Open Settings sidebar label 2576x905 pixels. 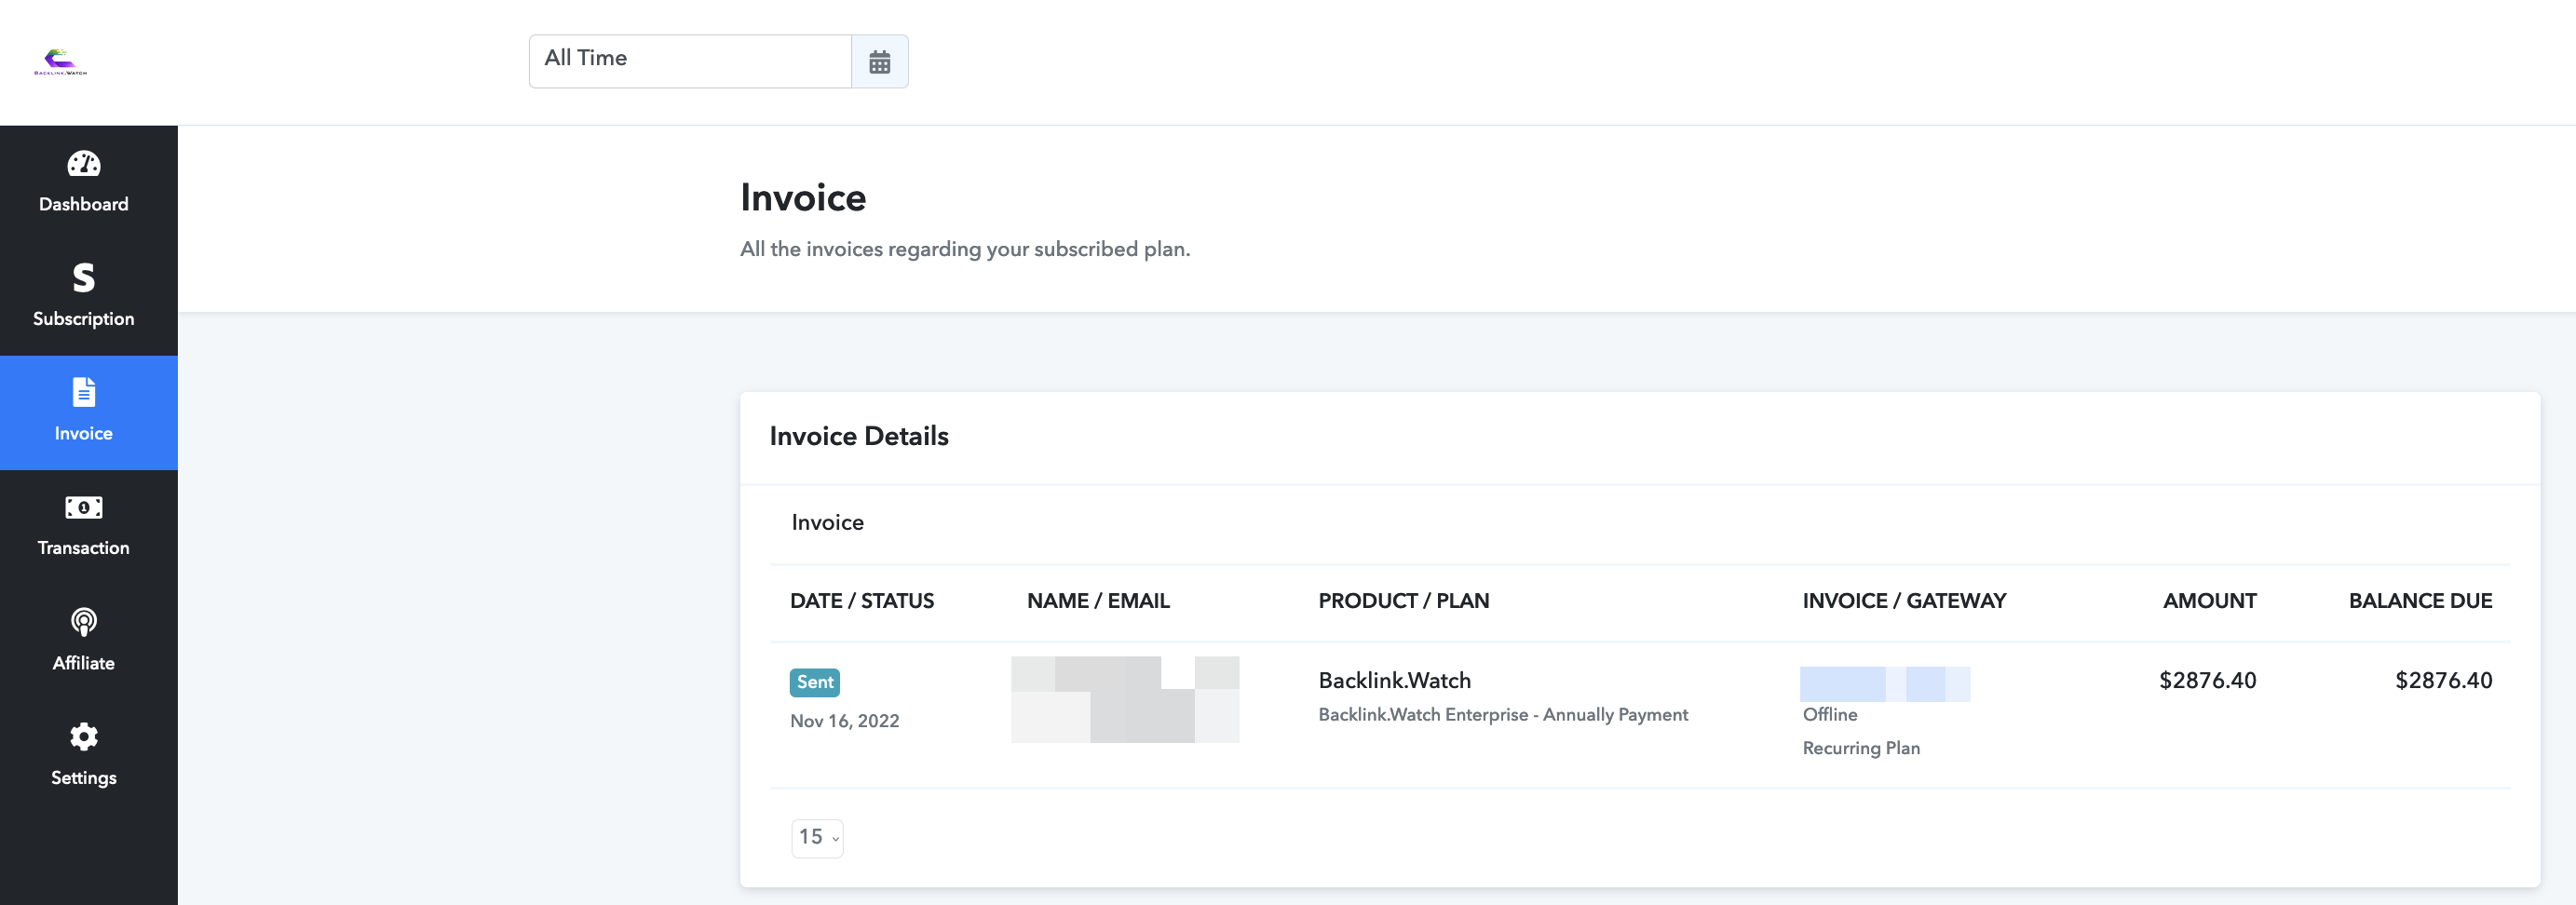click(x=84, y=778)
